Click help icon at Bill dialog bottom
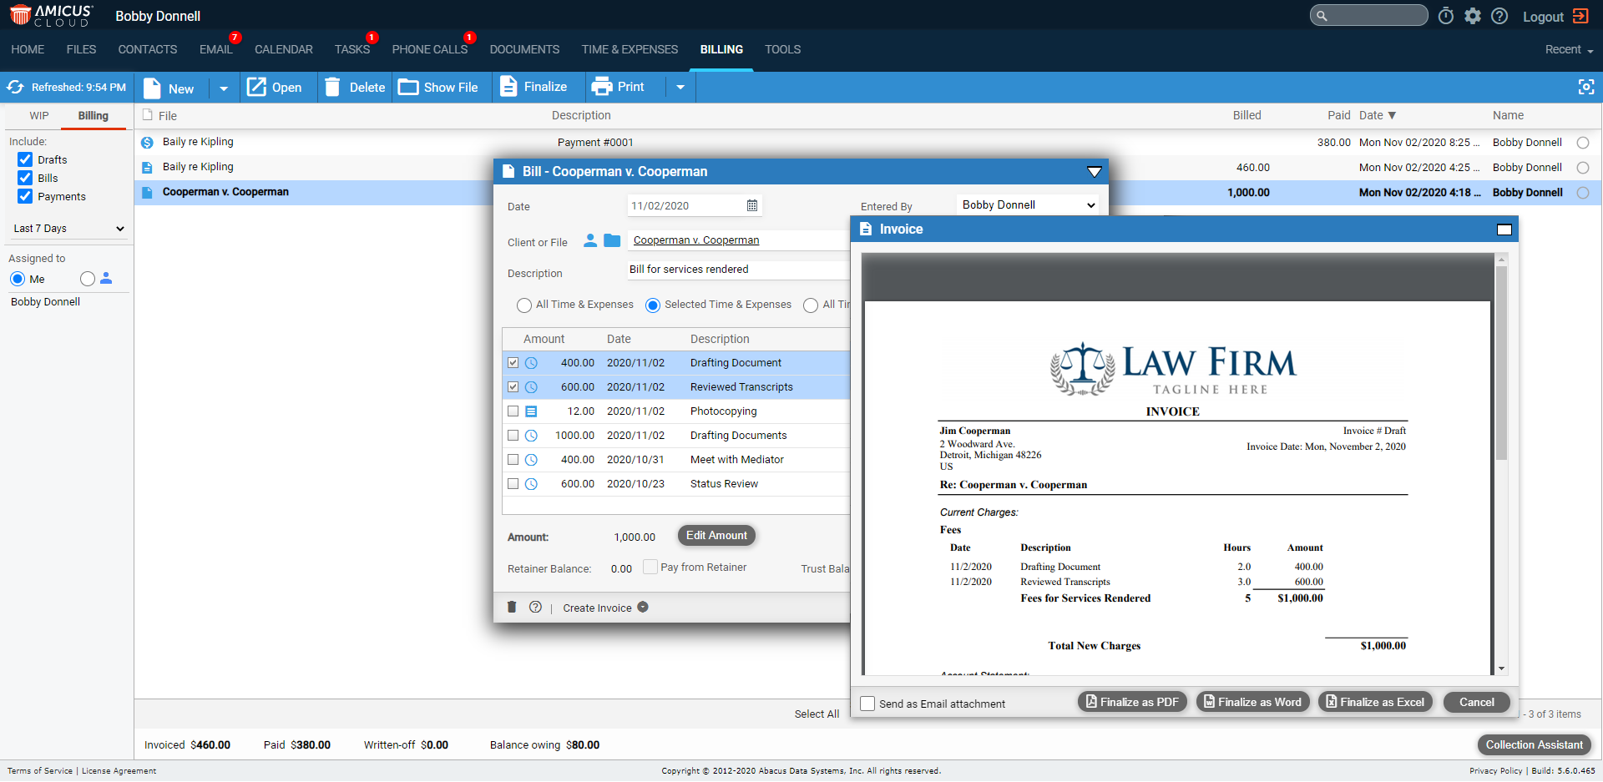The width and height of the screenshot is (1603, 782). click(535, 608)
